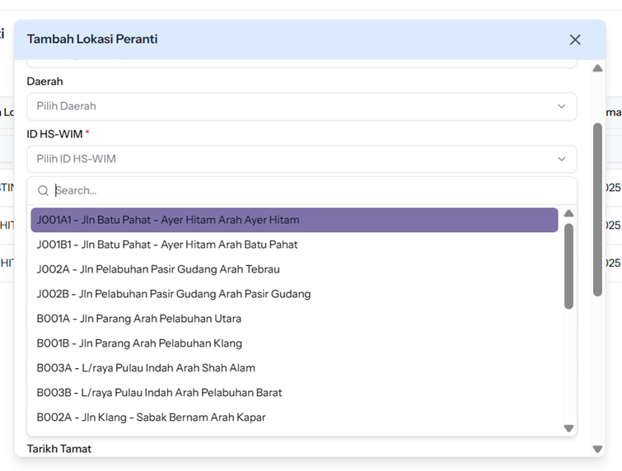This screenshot has height=471, width=622.
Task: Select J001A1 Arah Ayer Hitam option
Action: coord(294,220)
